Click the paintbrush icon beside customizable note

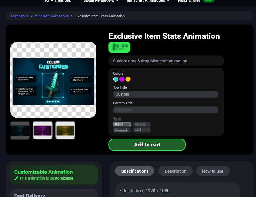point(16,178)
